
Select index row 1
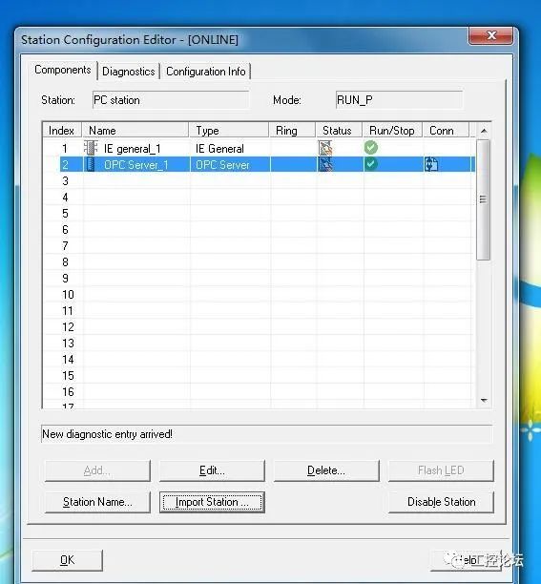(x=65, y=149)
